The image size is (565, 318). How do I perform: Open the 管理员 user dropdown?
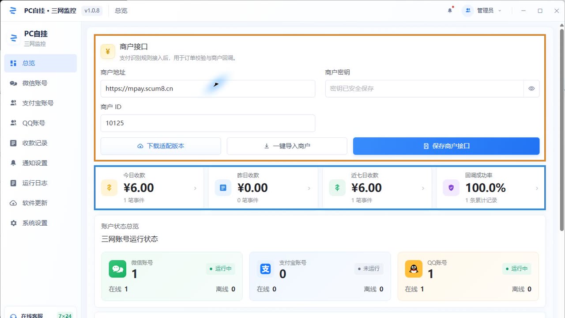482,11
